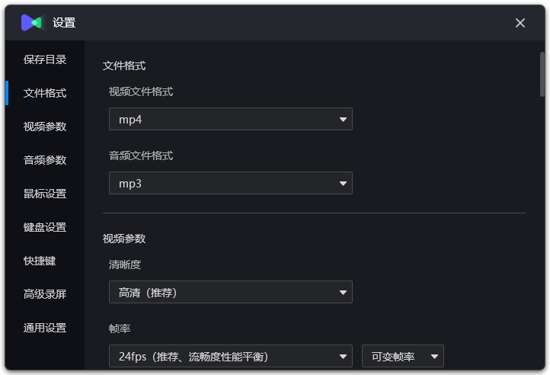Expand the 高清（推荐） clarity dropdown
The height and width of the screenshot is (375, 550).
(230, 292)
